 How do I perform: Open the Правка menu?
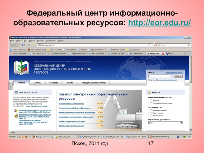click(x=19, y=41)
